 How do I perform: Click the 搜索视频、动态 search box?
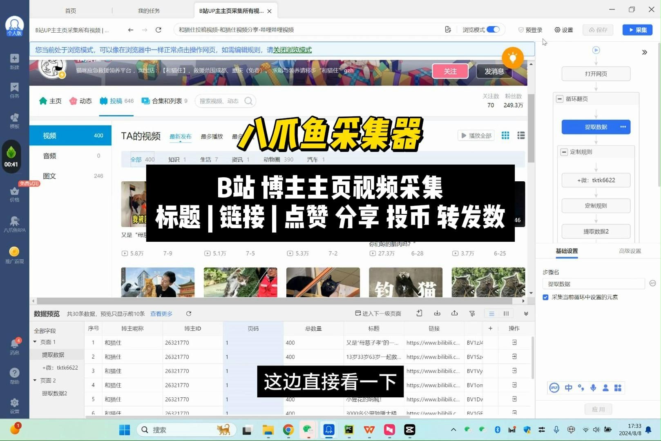tap(226, 101)
